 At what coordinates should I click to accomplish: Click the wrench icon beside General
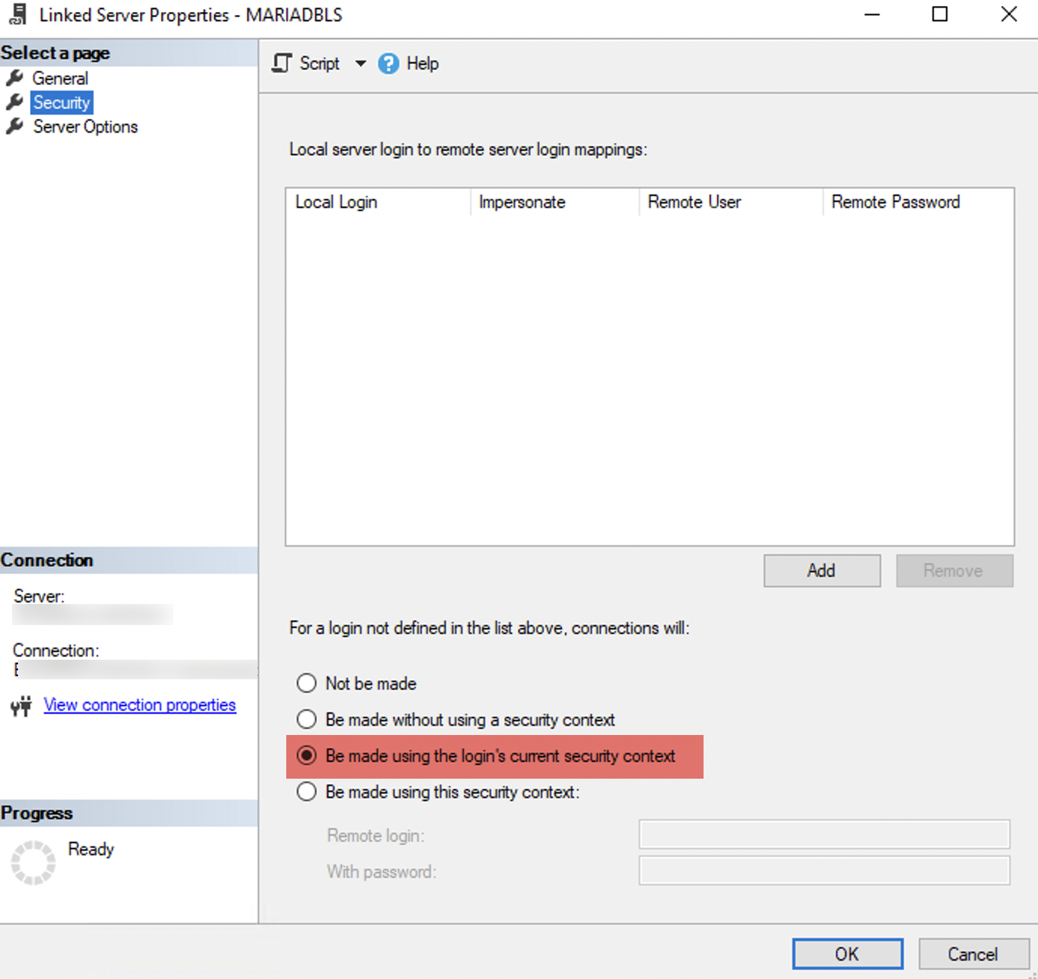pyautogui.click(x=14, y=78)
